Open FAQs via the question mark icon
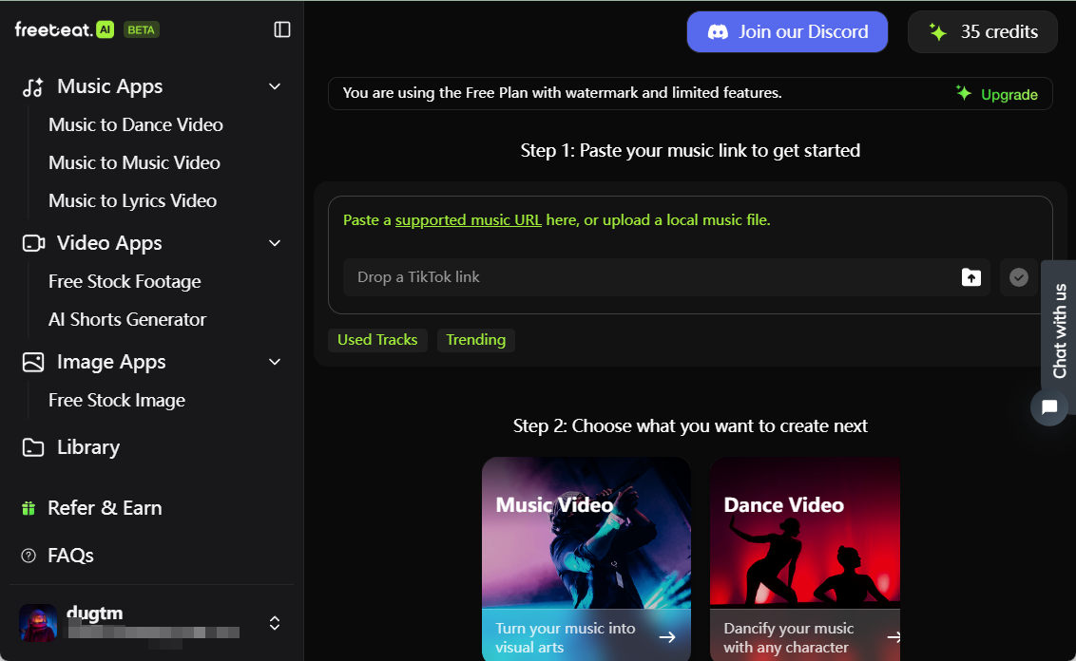Screen dimensions: 1076x661 [29, 555]
